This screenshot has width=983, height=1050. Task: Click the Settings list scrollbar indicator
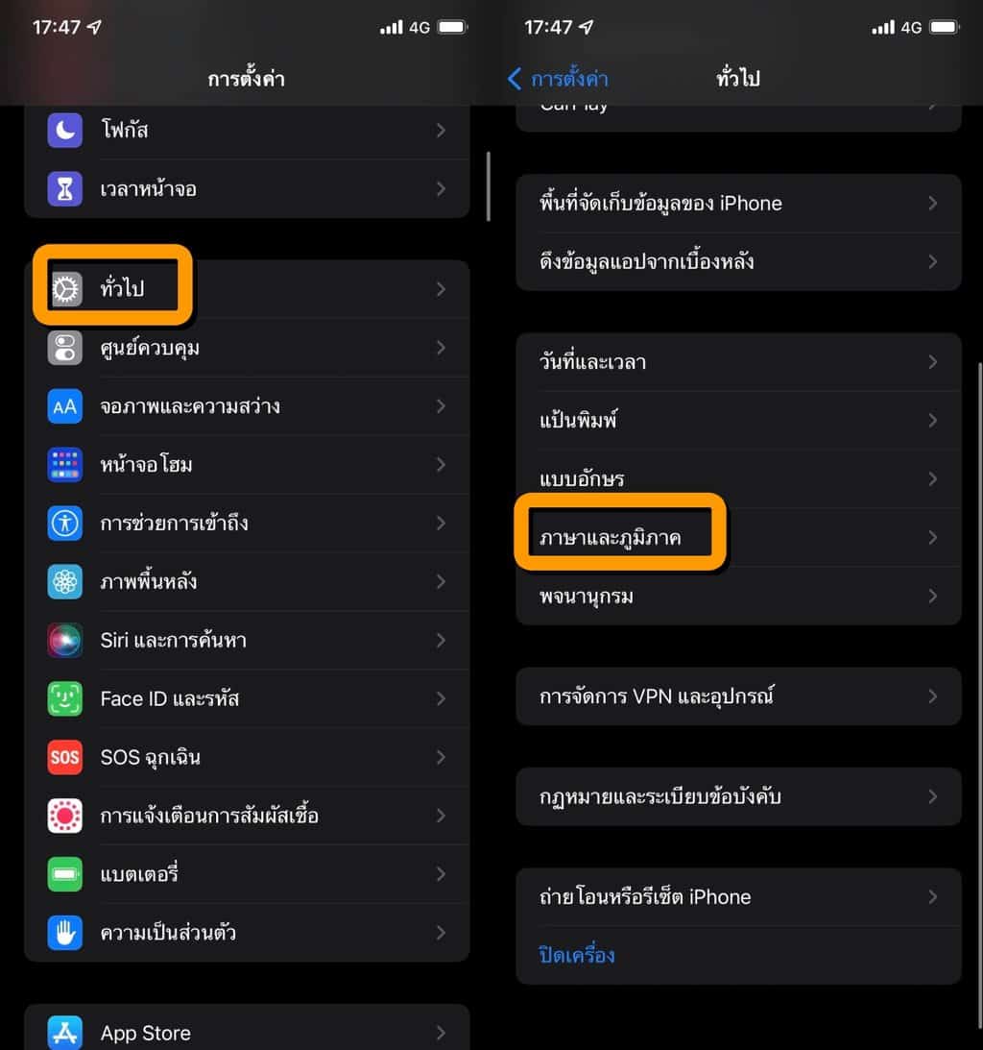pos(489,186)
